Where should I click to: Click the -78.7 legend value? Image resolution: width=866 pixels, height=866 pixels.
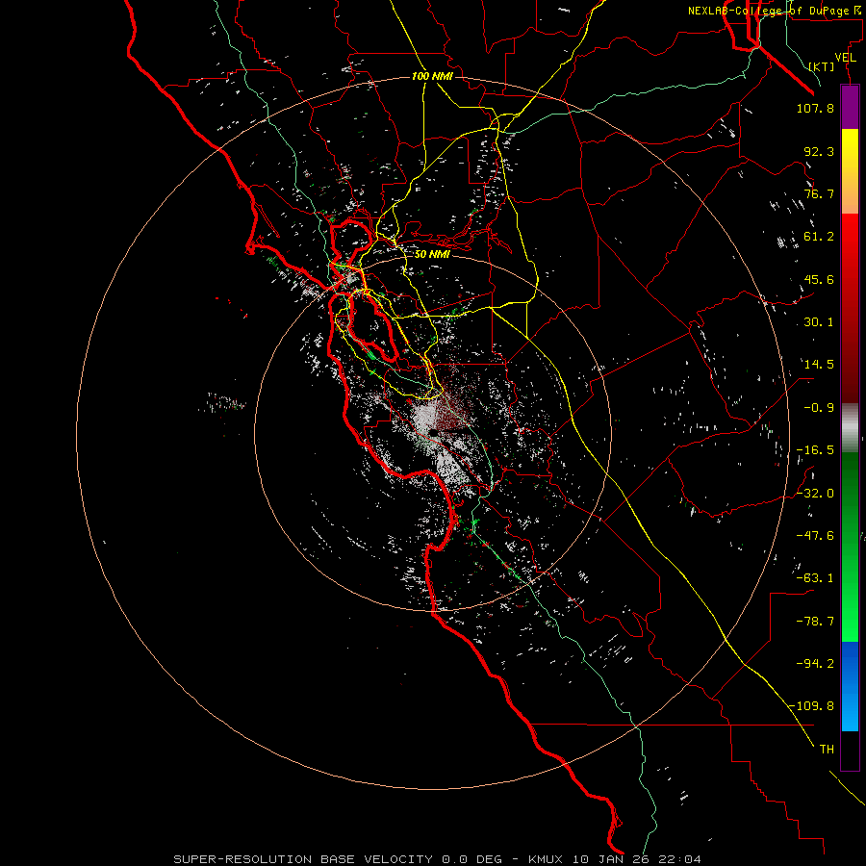click(x=815, y=622)
